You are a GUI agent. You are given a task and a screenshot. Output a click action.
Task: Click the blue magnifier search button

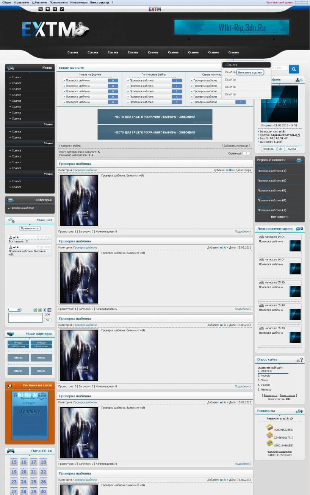[294, 69]
